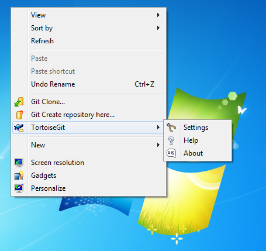Click the About speech bubble icon
266x251 pixels.
171,153
